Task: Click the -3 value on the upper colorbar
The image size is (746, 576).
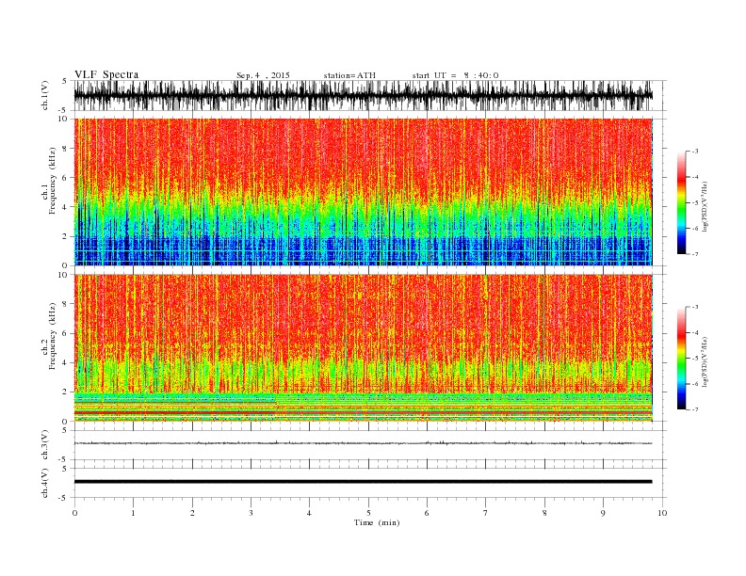Action: point(695,152)
